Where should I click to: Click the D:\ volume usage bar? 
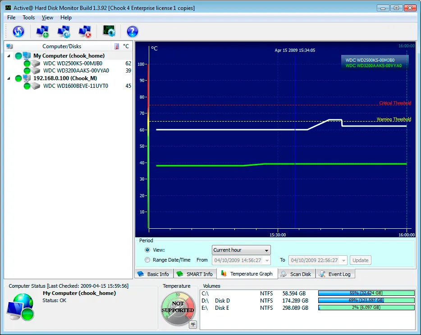pos(366,300)
